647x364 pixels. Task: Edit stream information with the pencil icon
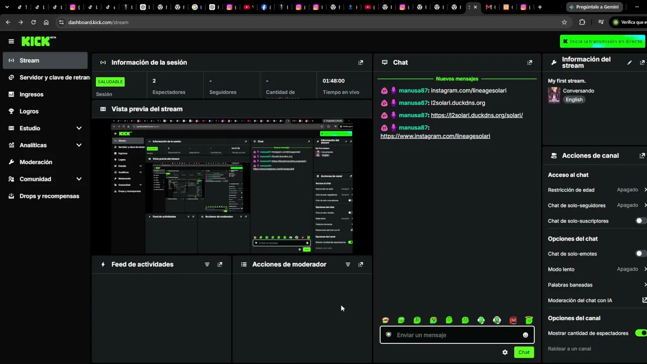click(629, 63)
